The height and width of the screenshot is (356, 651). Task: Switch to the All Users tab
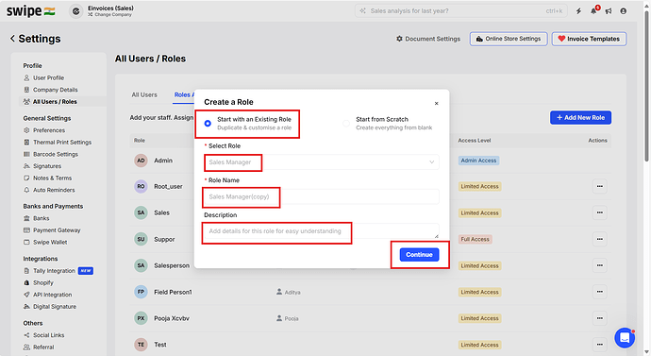coord(144,94)
